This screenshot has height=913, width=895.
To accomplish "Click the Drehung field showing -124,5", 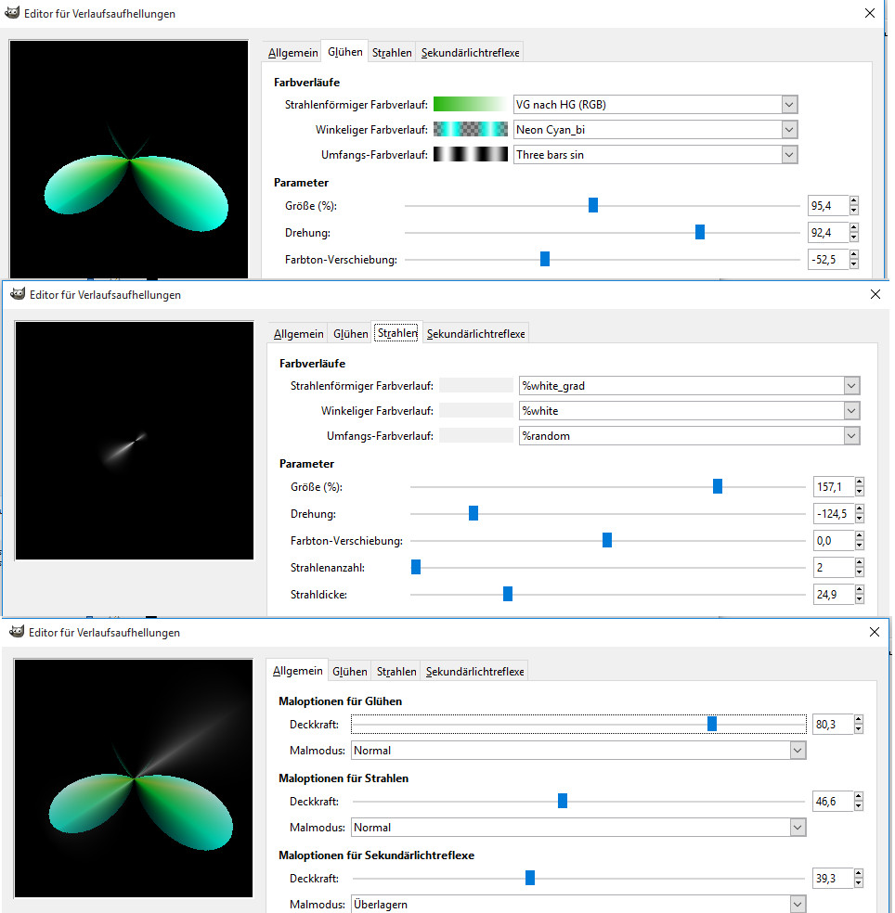I will pos(834,514).
